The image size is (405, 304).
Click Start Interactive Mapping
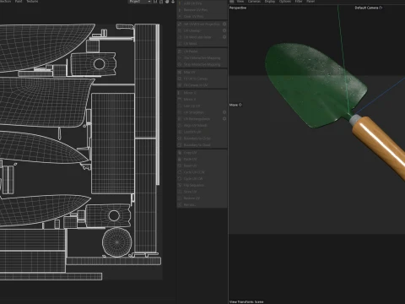point(202,58)
